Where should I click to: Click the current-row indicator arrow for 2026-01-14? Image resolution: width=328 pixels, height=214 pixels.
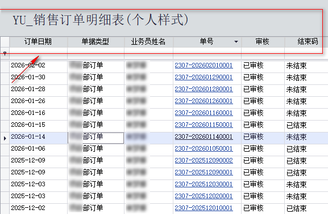[5, 138]
